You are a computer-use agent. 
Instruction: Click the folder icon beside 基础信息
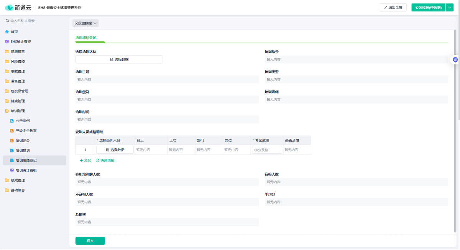(7, 190)
